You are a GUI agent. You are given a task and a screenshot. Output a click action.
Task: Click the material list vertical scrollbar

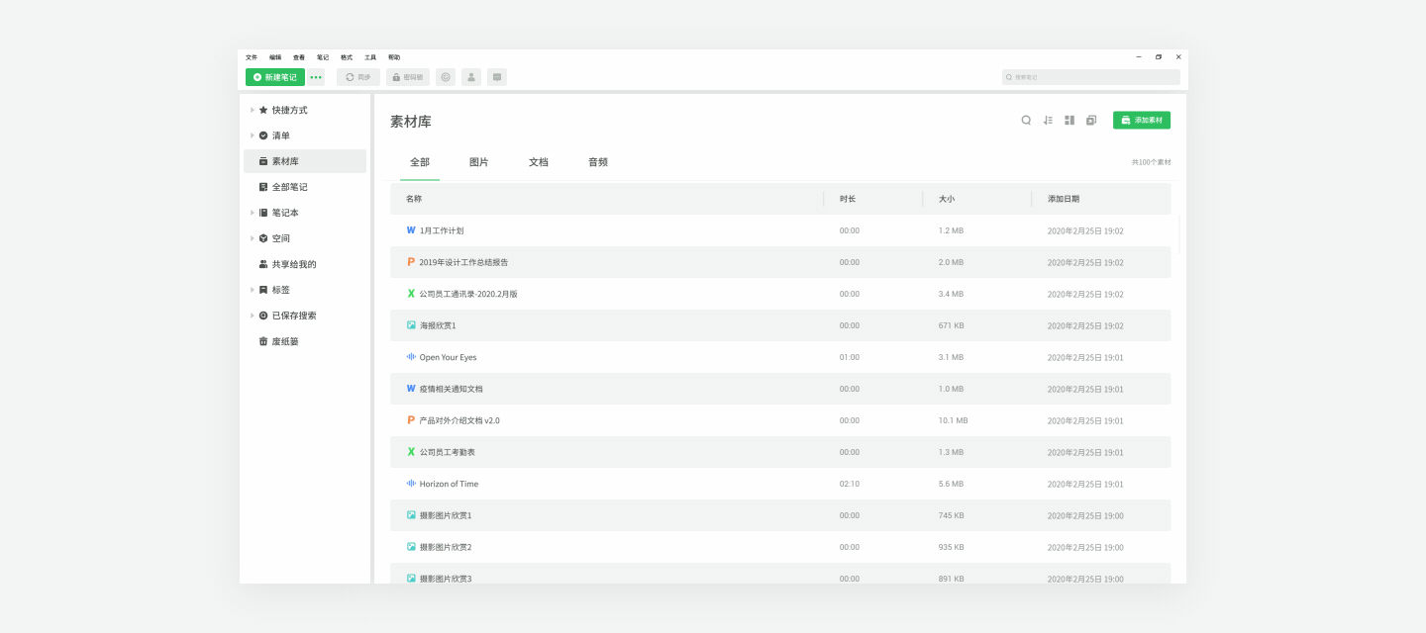pyautogui.click(x=1178, y=233)
